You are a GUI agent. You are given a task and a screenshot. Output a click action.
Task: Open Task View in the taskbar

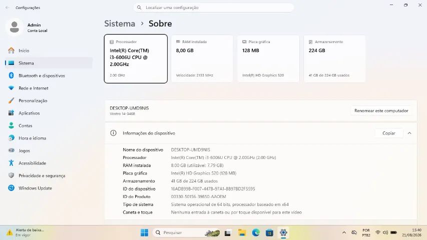coord(228,232)
